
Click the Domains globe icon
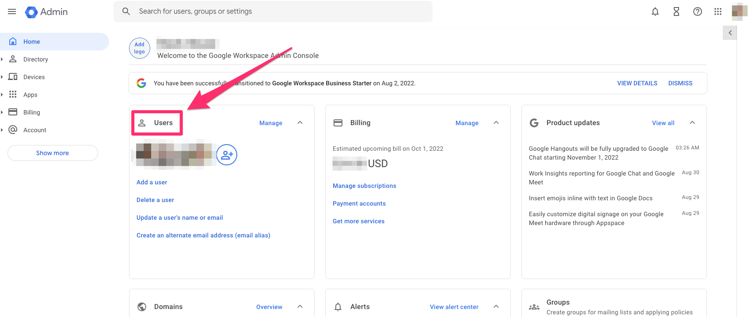pyautogui.click(x=142, y=307)
